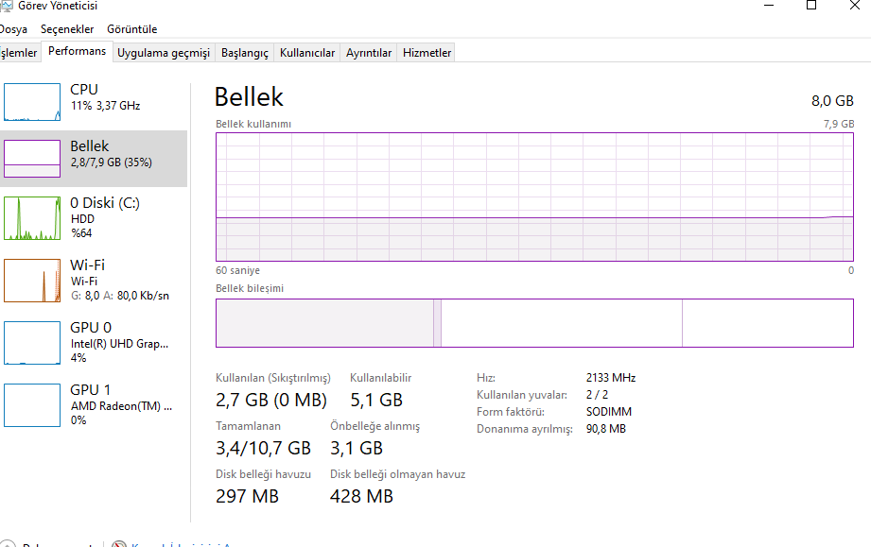Select the Wi-Fi network graph thumbnail
This screenshot has height=547, width=871.
pyautogui.click(x=32, y=280)
